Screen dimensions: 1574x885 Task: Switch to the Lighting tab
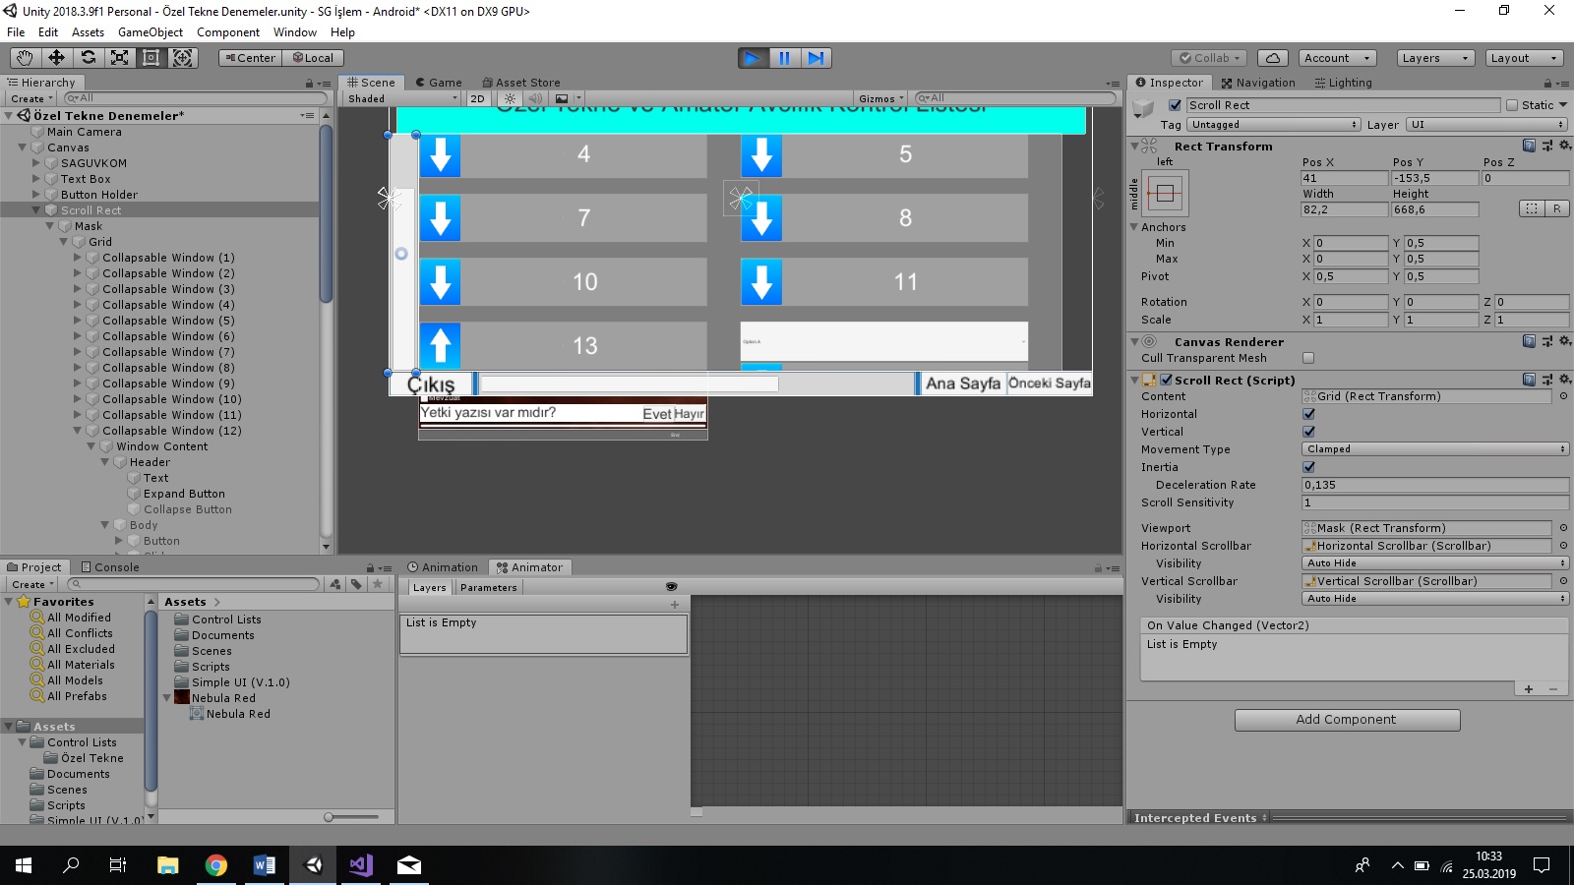(x=1343, y=83)
